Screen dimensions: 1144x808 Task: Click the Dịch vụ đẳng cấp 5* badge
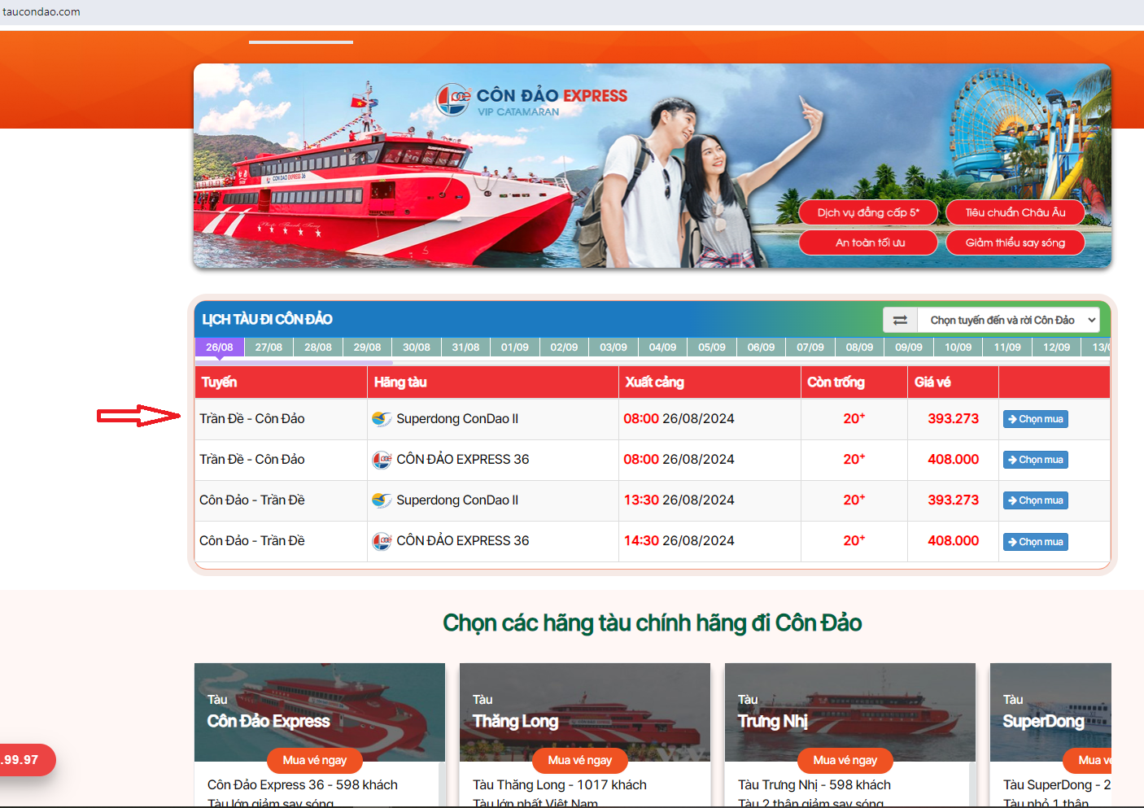[868, 212]
